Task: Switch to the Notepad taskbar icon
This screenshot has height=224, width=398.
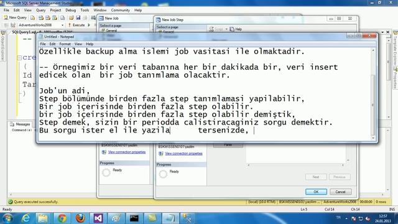Action: (x=170, y=218)
